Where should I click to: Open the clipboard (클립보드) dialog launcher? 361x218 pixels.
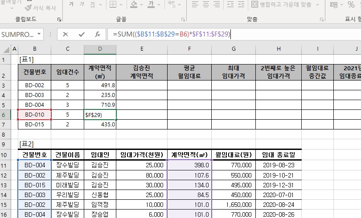tap(59, 20)
